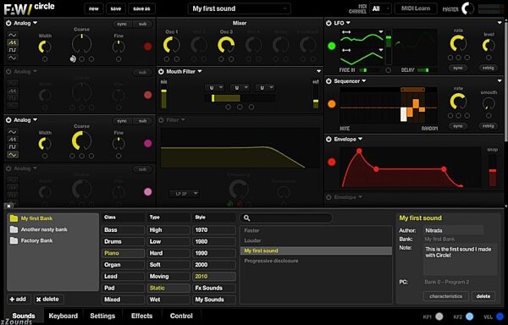Select square waveform in third Analog oscillator
This screenshot has height=325, width=508.
[13, 147]
